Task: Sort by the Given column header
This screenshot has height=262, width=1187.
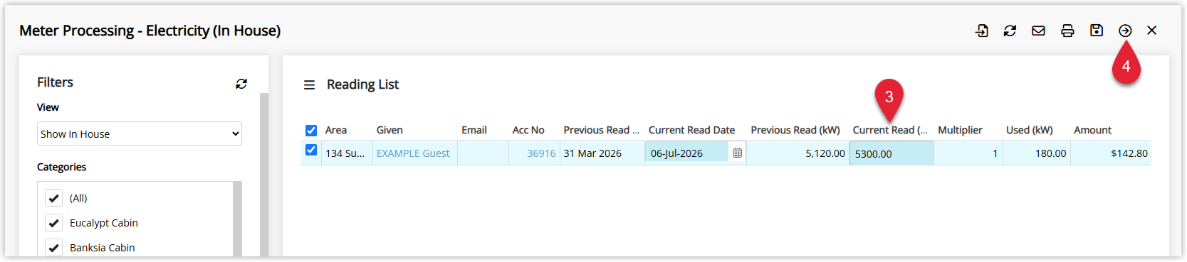Action: point(389,130)
